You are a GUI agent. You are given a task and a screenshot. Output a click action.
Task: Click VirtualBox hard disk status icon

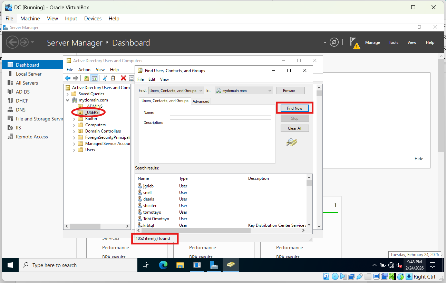coord(326,276)
